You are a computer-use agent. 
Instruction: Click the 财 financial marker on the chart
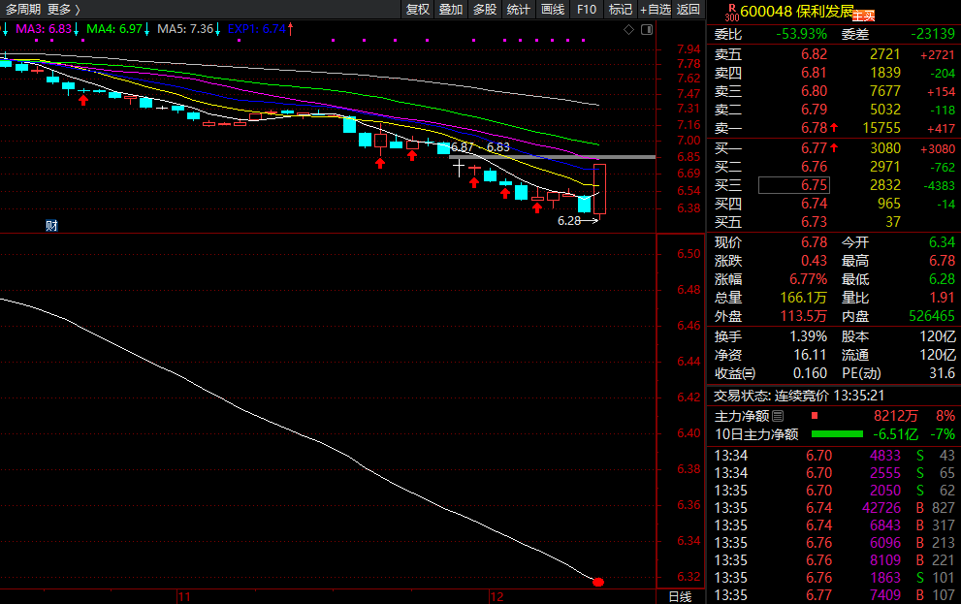click(x=51, y=225)
